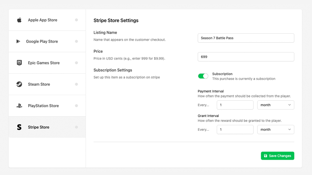Open the Epic Games Store settings
The width and height of the screenshot is (312, 175).
47,63
